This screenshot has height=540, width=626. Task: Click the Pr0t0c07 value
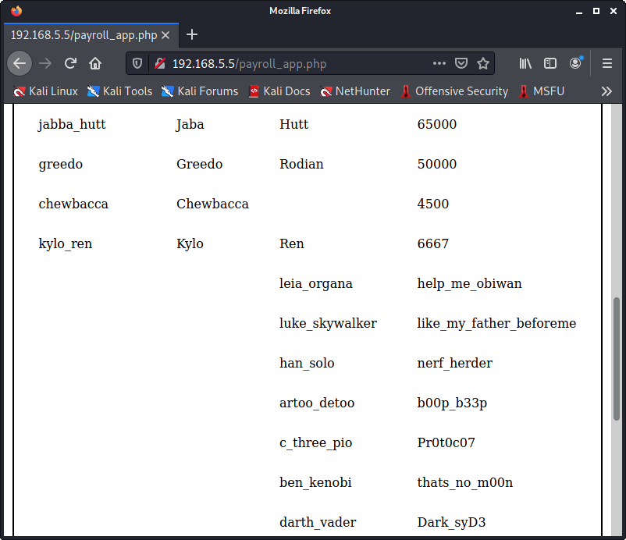(446, 442)
